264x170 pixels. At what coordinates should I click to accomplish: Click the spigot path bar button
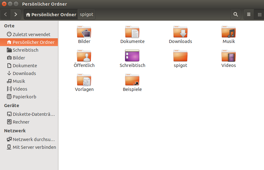click(x=86, y=15)
